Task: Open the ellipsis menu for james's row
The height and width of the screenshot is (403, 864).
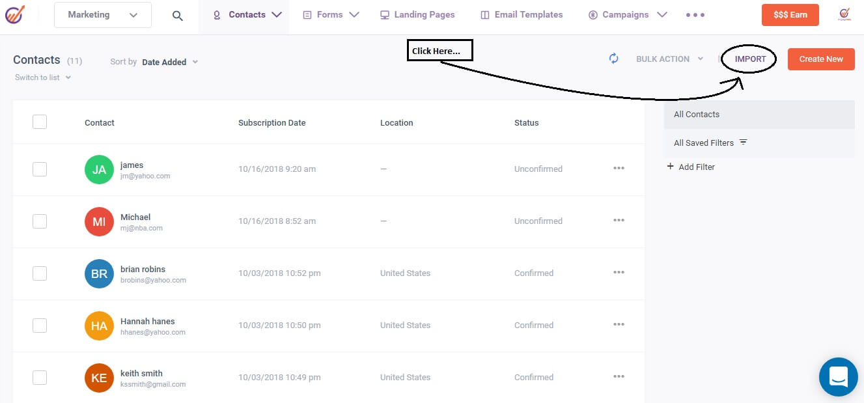Action: tap(618, 169)
